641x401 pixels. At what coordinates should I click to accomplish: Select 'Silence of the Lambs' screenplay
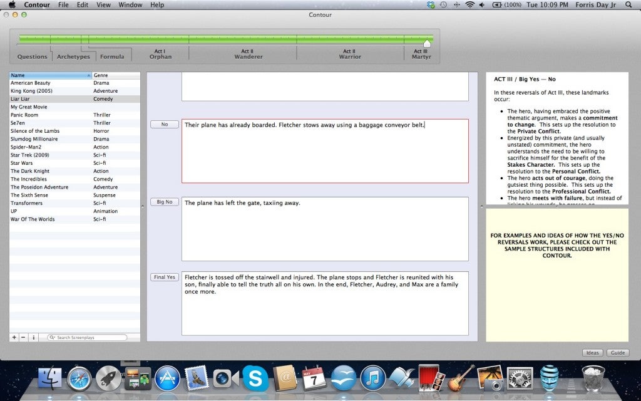click(75, 131)
